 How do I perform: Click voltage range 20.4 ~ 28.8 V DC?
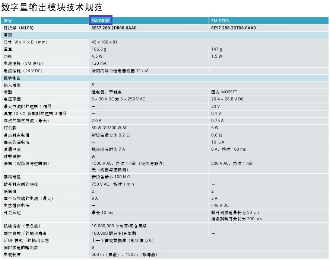click(227, 99)
